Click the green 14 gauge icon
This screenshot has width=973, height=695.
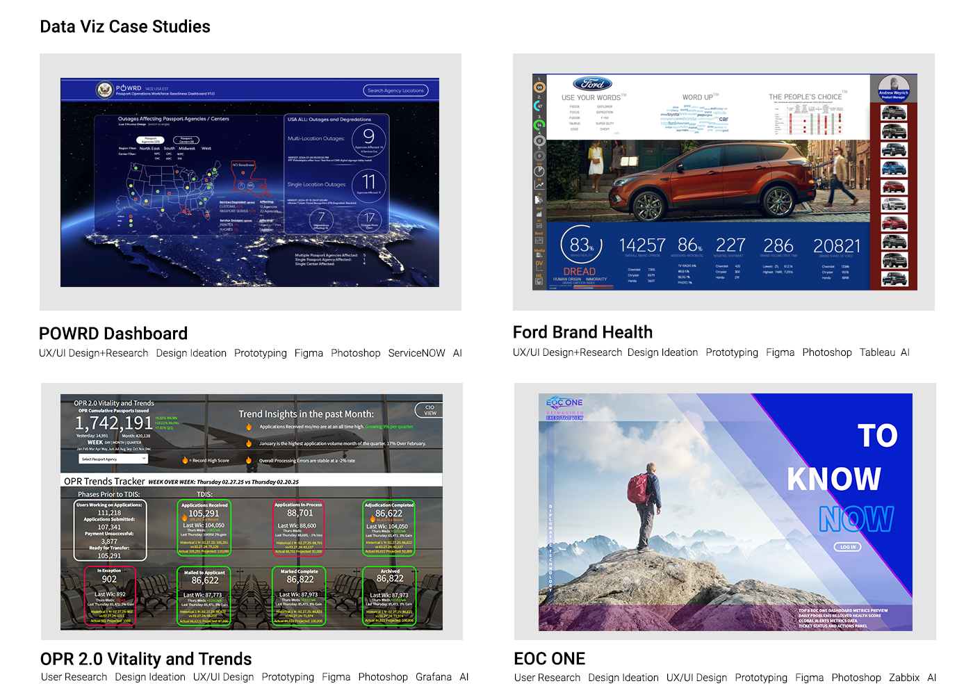(x=539, y=125)
